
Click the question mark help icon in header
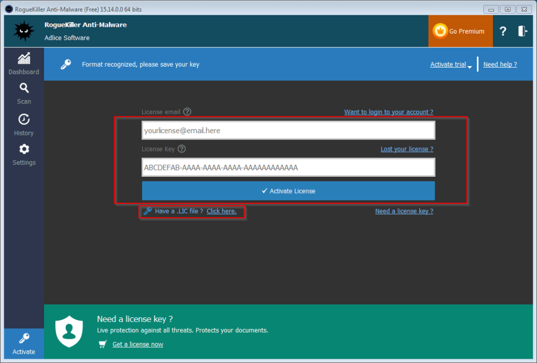tap(503, 31)
